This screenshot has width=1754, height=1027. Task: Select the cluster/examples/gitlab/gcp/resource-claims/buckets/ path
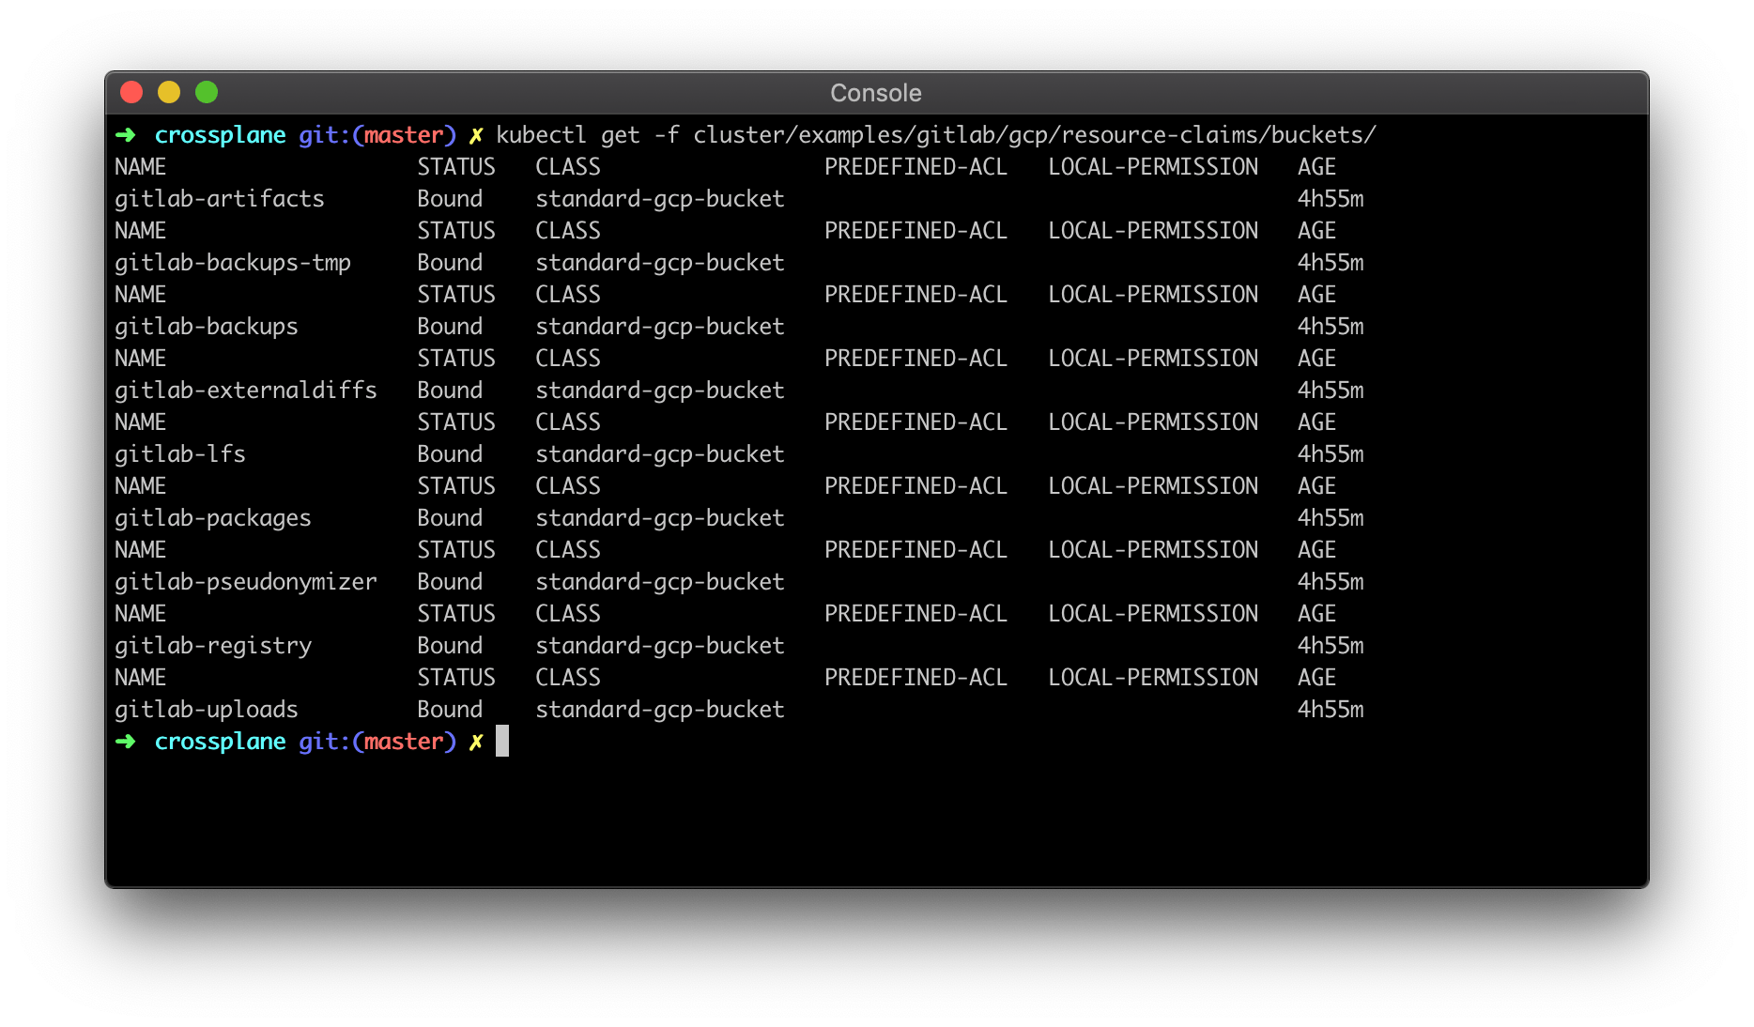tap(1035, 135)
